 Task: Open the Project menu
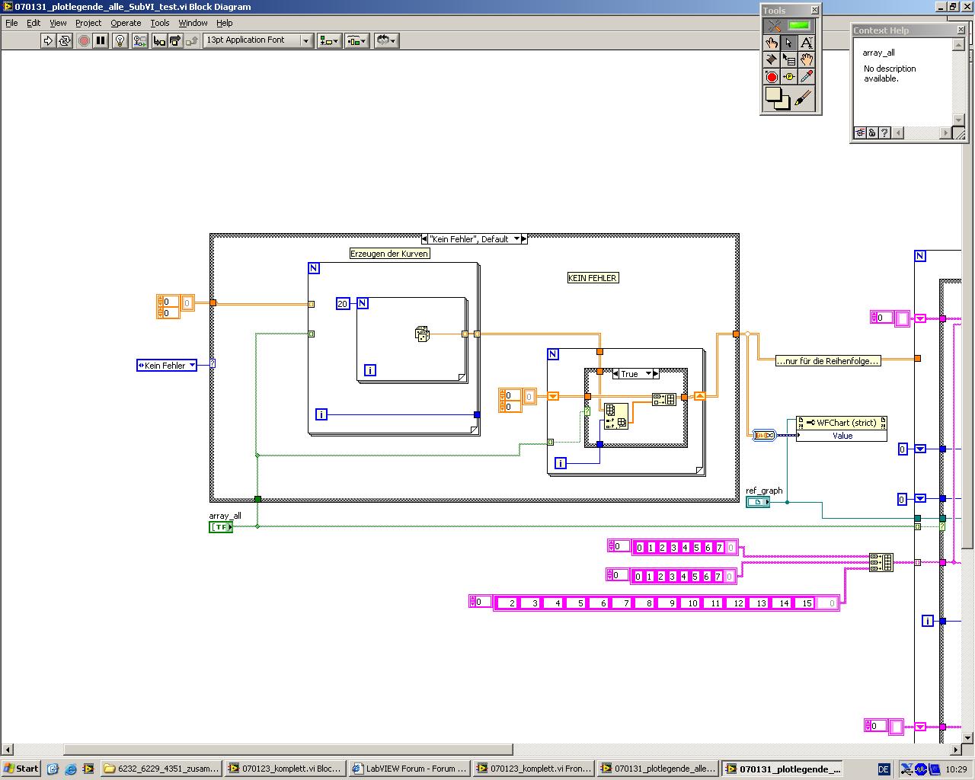[x=88, y=23]
